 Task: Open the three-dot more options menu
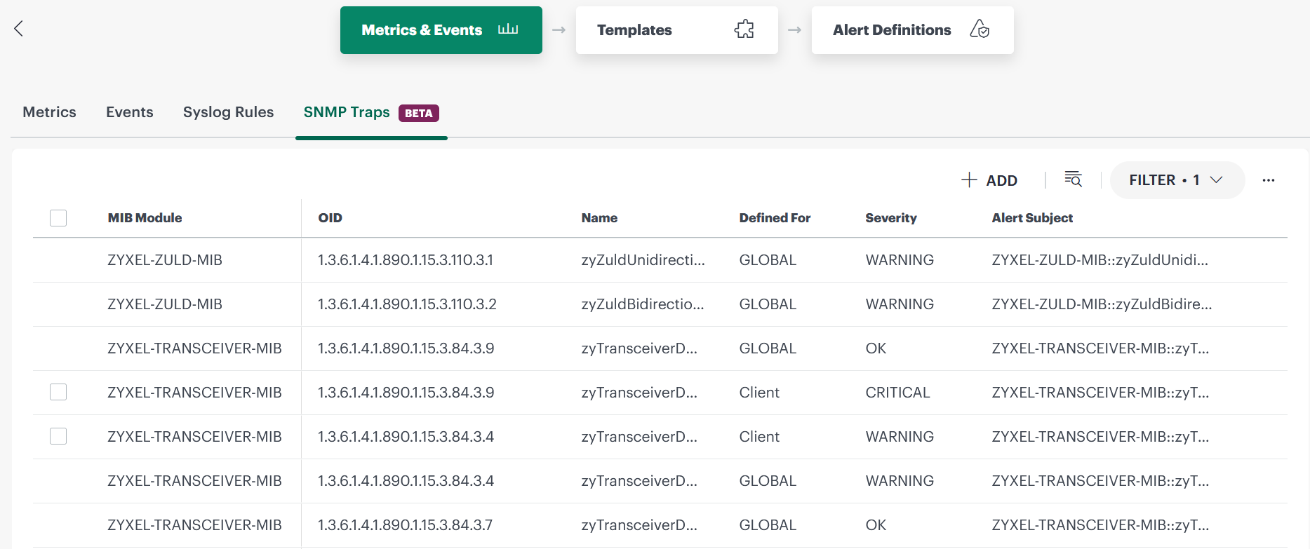[1268, 180]
